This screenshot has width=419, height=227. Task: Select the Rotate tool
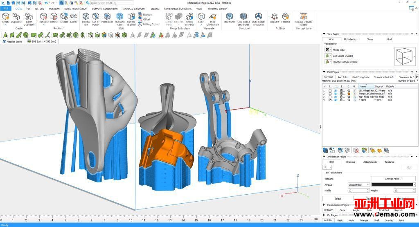[x=54, y=18]
